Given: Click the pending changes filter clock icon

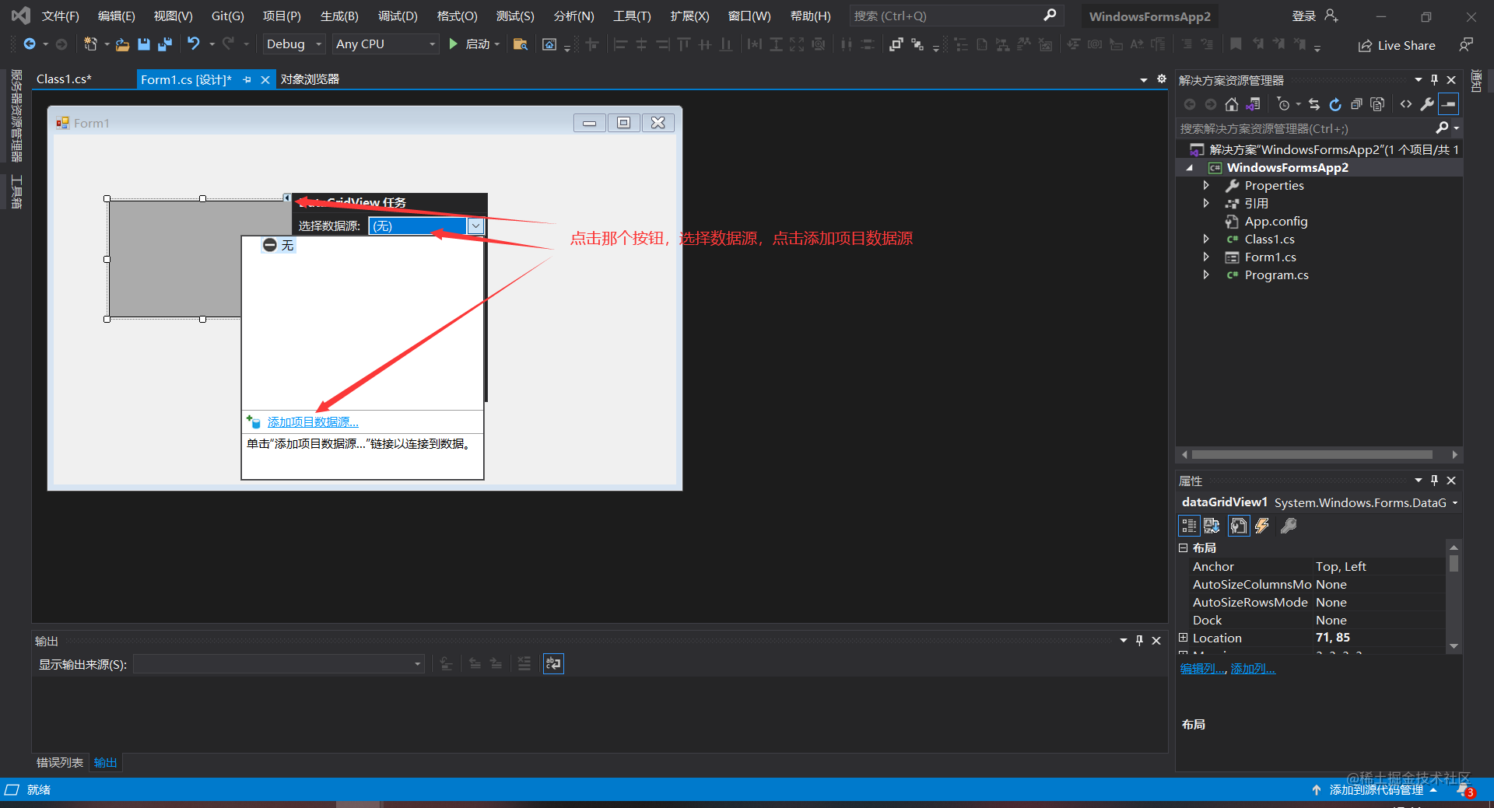Looking at the screenshot, I should [1284, 104].
